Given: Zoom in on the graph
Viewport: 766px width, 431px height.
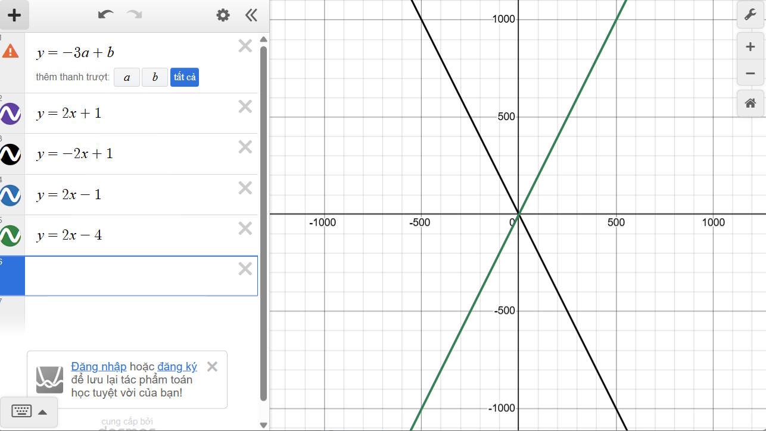Looking at the screenshot, I should (750, 45).
